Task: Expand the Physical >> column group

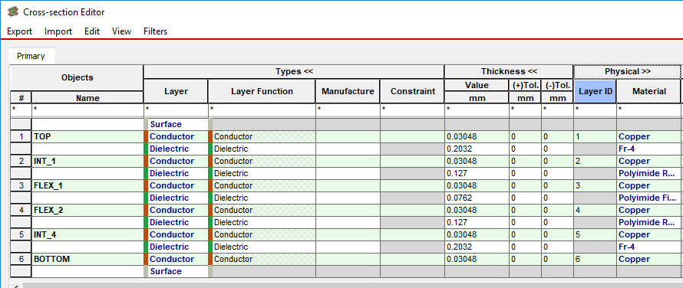Action: click(x=627, y=72)
